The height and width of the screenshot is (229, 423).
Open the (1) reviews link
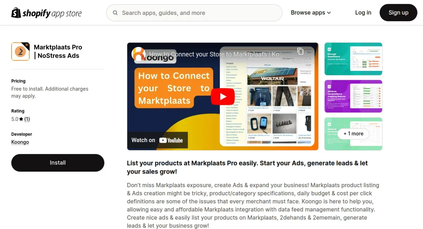coord(27,119)
